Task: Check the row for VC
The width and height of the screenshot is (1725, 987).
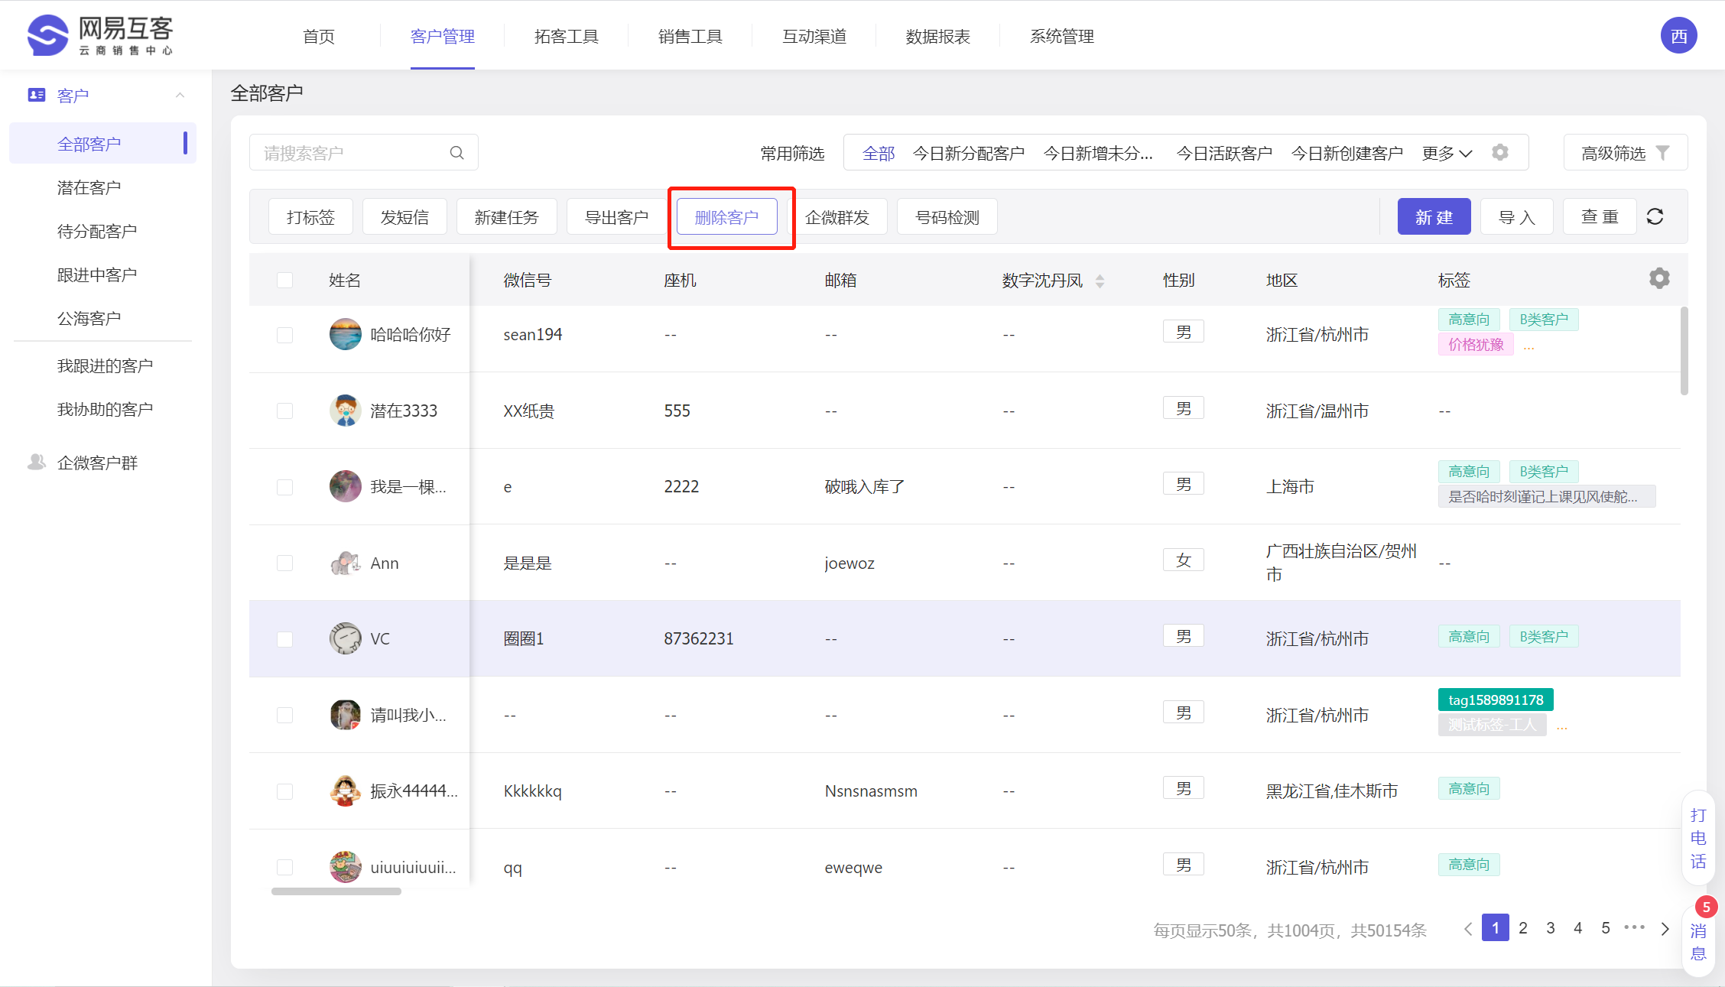Action: tap(284, 639)
